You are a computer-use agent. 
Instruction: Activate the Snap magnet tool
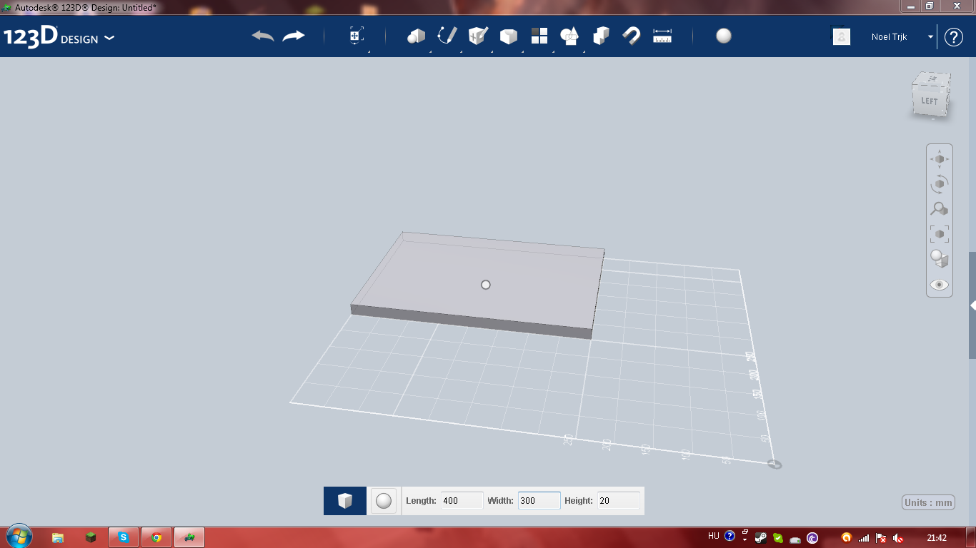tap(631, 36)
